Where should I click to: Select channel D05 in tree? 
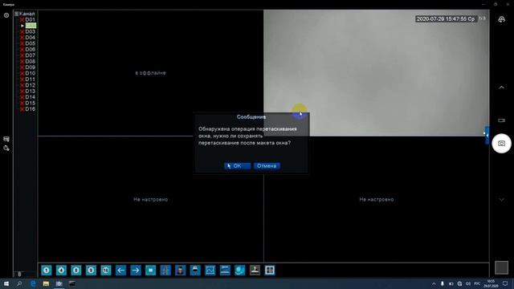point(30,43)
